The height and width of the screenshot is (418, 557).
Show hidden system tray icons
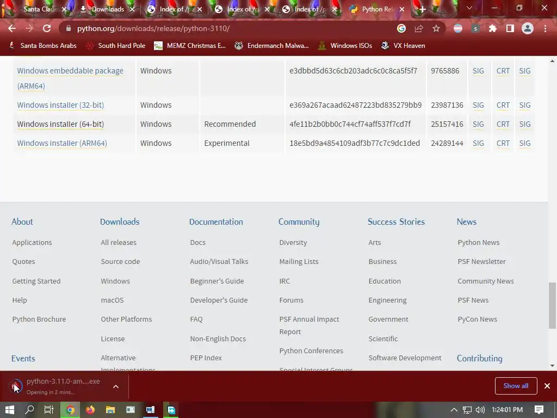pos(454,410)
